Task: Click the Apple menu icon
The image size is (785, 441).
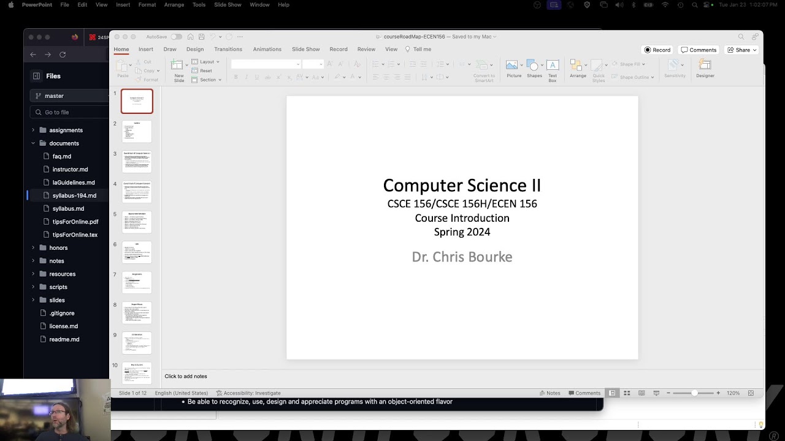Action: [x=10, y=5]
